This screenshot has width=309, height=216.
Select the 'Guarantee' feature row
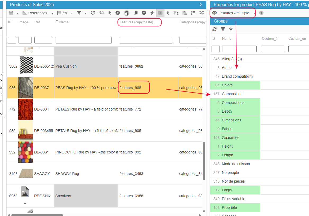coord(259,138)
